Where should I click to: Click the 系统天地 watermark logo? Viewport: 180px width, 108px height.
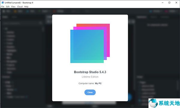click(164, 103)
